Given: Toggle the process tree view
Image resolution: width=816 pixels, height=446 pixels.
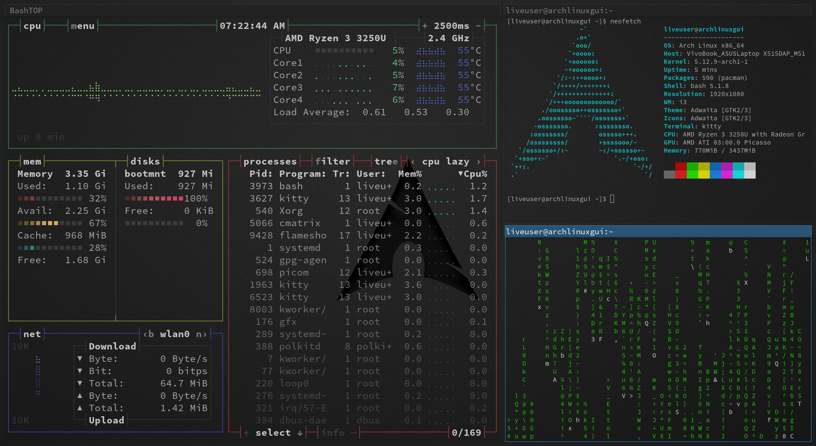Looking at the screenshot, I should pos(386,161).
